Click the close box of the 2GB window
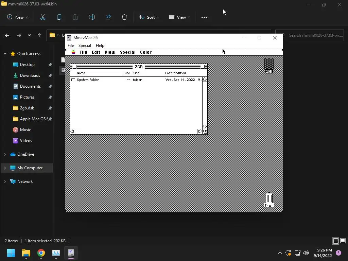 (74, 67)
